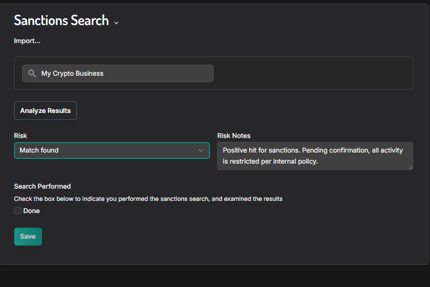The height and width of the screenshot is (287, 430).
Task: Click the Sanctions Search heading text
Action: point(61,20)
